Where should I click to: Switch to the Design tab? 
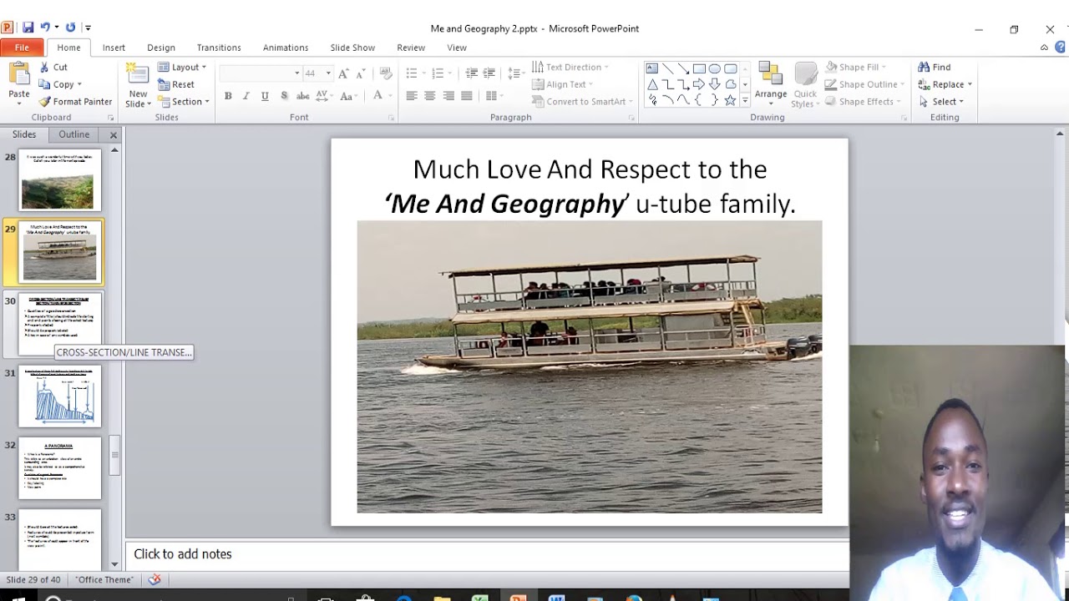click(161, 48)
